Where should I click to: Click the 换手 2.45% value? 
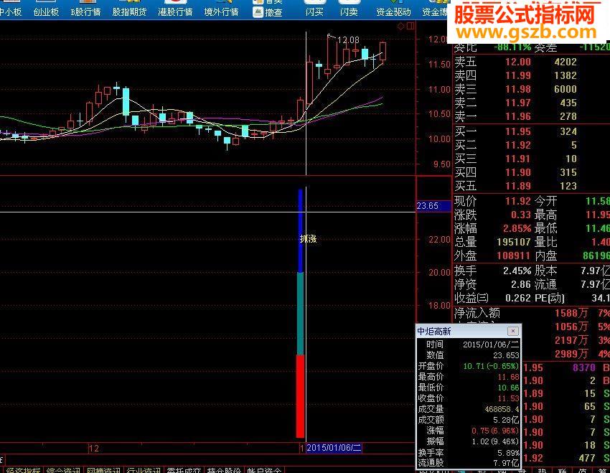point(517,271)
